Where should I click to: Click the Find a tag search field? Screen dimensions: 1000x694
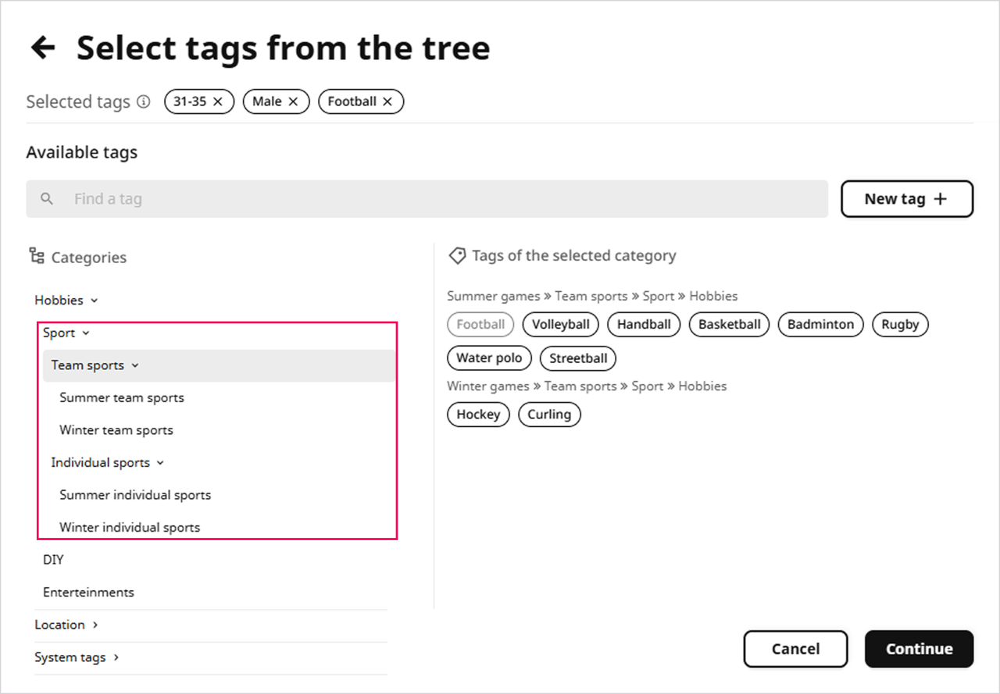(437, 199)
